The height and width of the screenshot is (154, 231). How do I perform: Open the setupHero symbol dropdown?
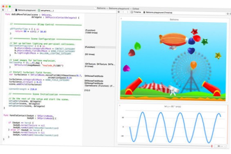(x=47, y=11)
